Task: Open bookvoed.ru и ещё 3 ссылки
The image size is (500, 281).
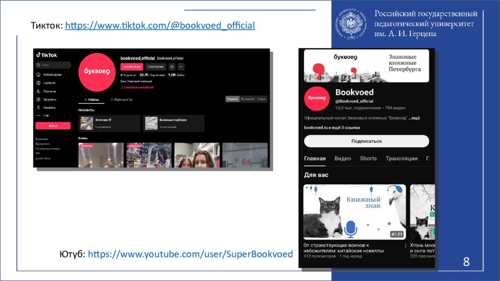Action: (x=332, y=128)
